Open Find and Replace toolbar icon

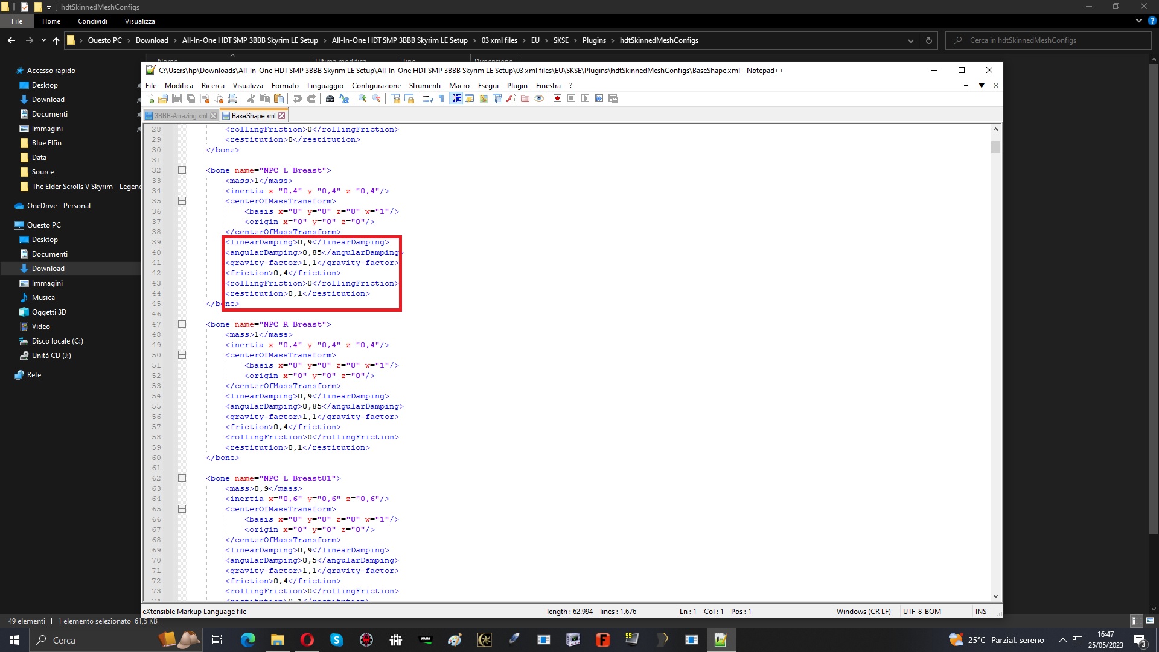click(x=343, y=99)
